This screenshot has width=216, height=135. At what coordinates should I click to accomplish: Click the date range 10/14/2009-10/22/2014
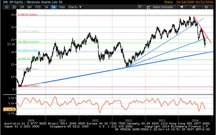point(195,2)
